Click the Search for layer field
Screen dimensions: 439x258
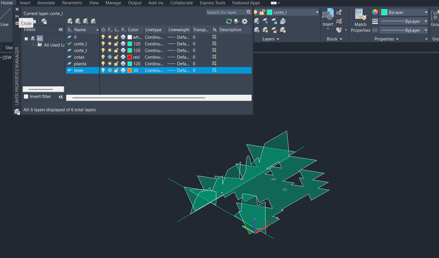point(226,12)
